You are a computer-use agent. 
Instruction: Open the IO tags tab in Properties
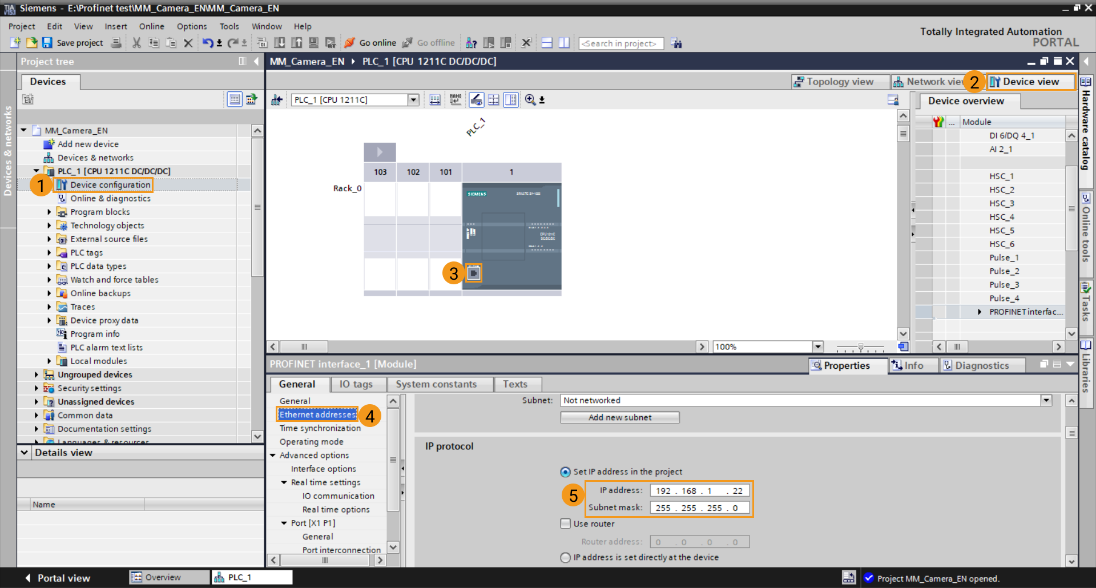[358, 384]
